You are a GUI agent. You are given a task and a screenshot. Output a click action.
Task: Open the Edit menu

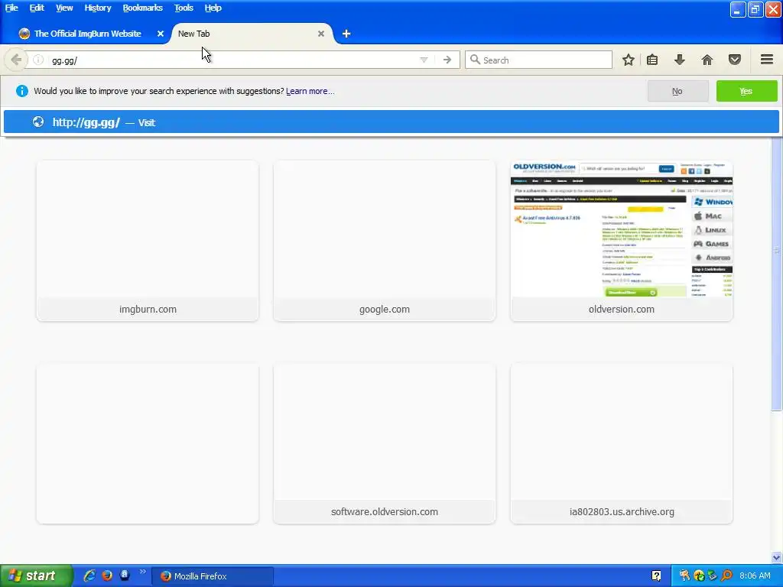[37, 8]
